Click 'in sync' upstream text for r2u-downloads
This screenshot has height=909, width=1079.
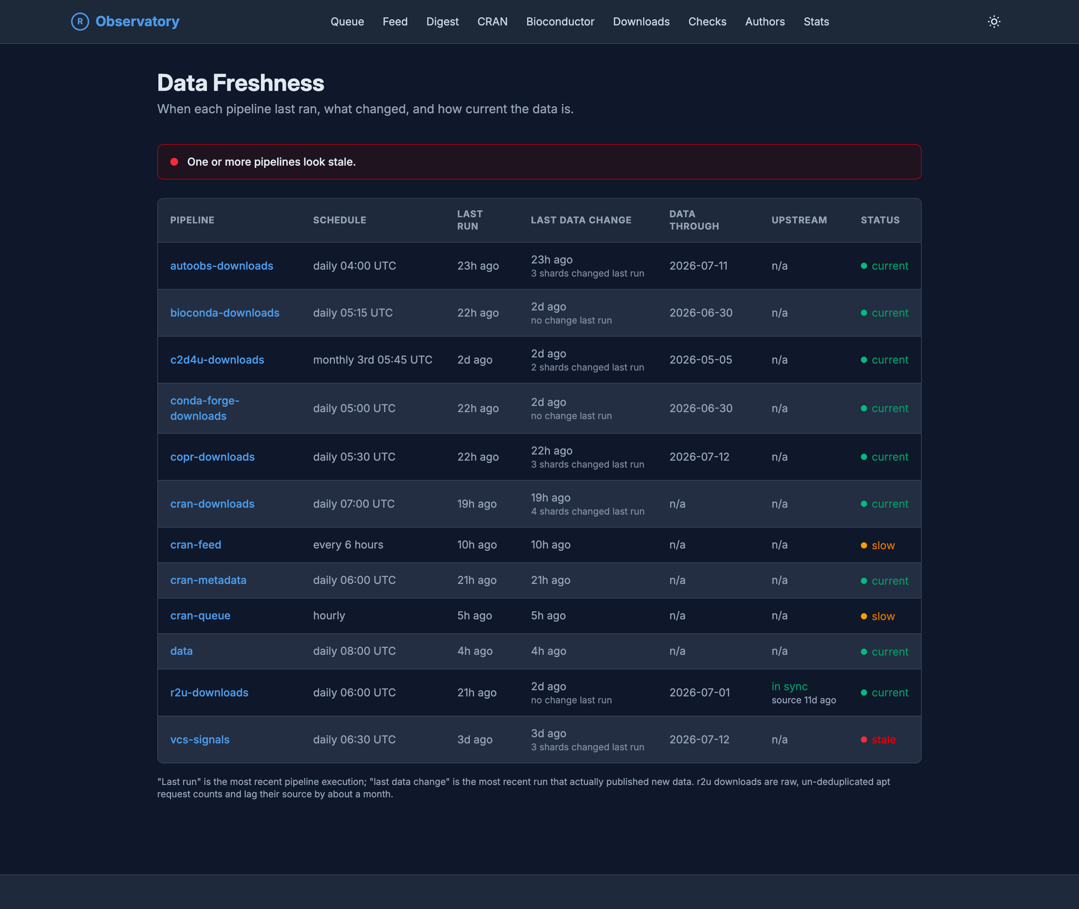(x=789, y=686)
